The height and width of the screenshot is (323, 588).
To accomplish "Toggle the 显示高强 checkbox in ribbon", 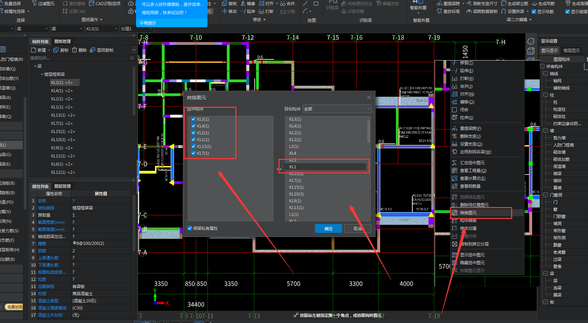I will point(568,12).
